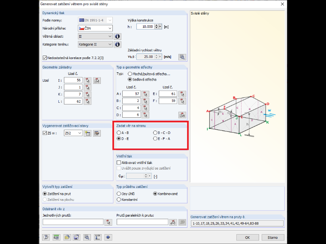
Task: Select Sedlová střecha roof type
Action: click(x=130, y=80)
